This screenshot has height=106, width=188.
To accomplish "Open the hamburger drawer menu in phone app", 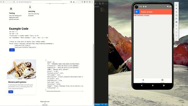I will click(x=137, y=12).
